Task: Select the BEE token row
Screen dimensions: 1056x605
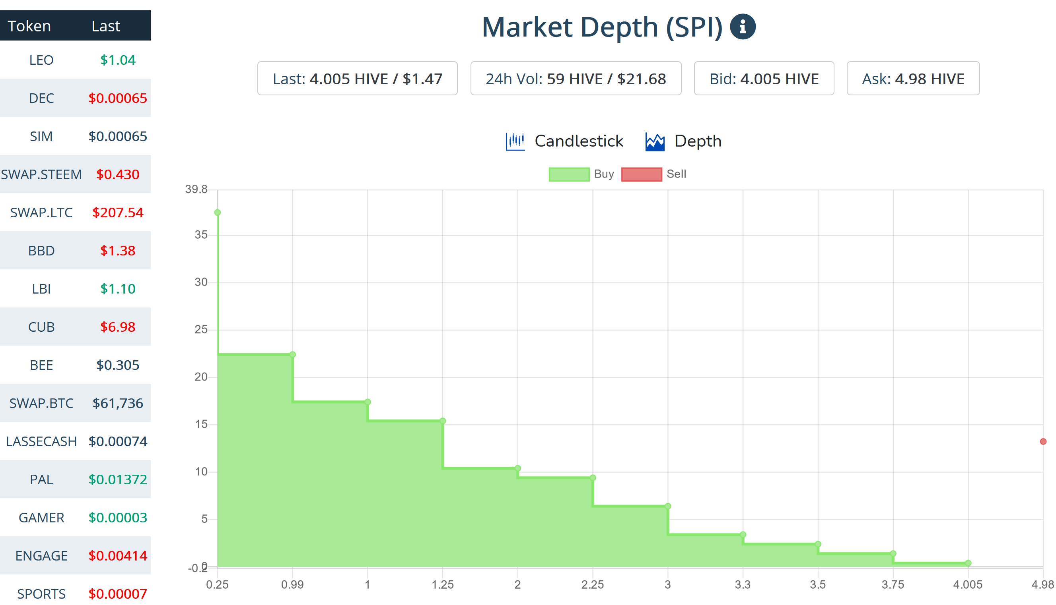Action: point(75,365)
